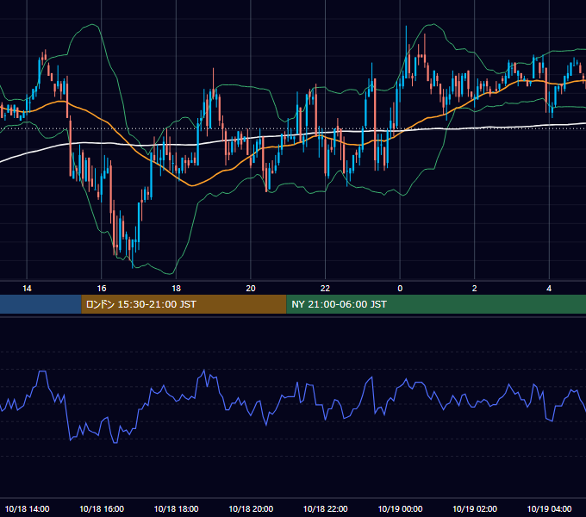Image resolution: width=586 pixels, height=517 pixels.
Task: Click the 10/18 16:00 date label
Action: (102, 508)
